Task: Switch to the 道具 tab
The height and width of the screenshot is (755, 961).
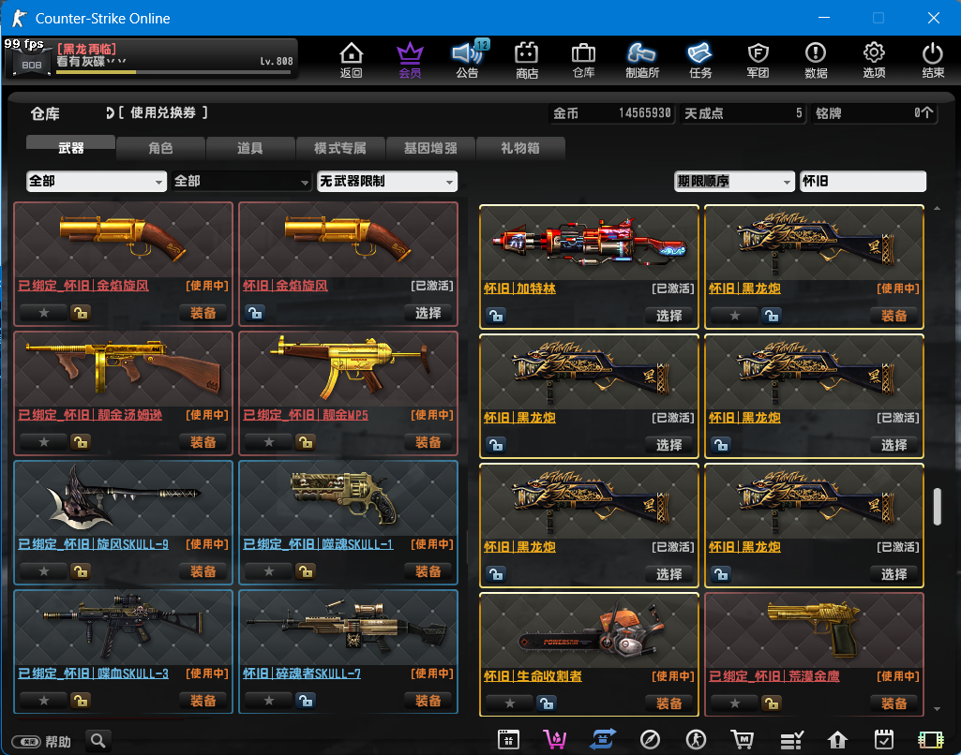Action: pos(250,148)
